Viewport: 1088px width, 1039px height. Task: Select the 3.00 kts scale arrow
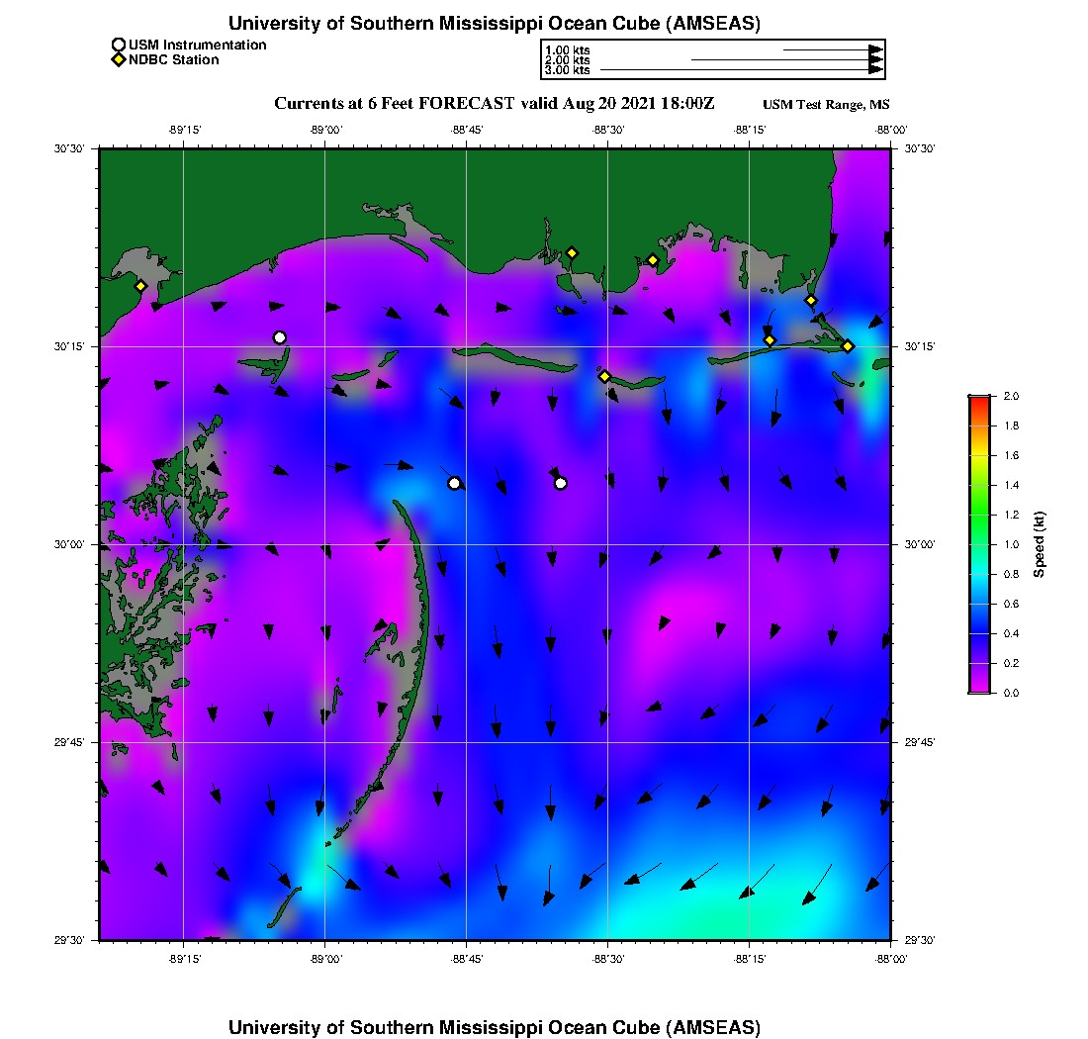[x=742, y=70]
